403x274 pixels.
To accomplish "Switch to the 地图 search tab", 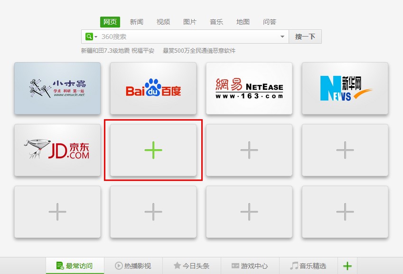I will pyautogui.click(x=243, y=22).
